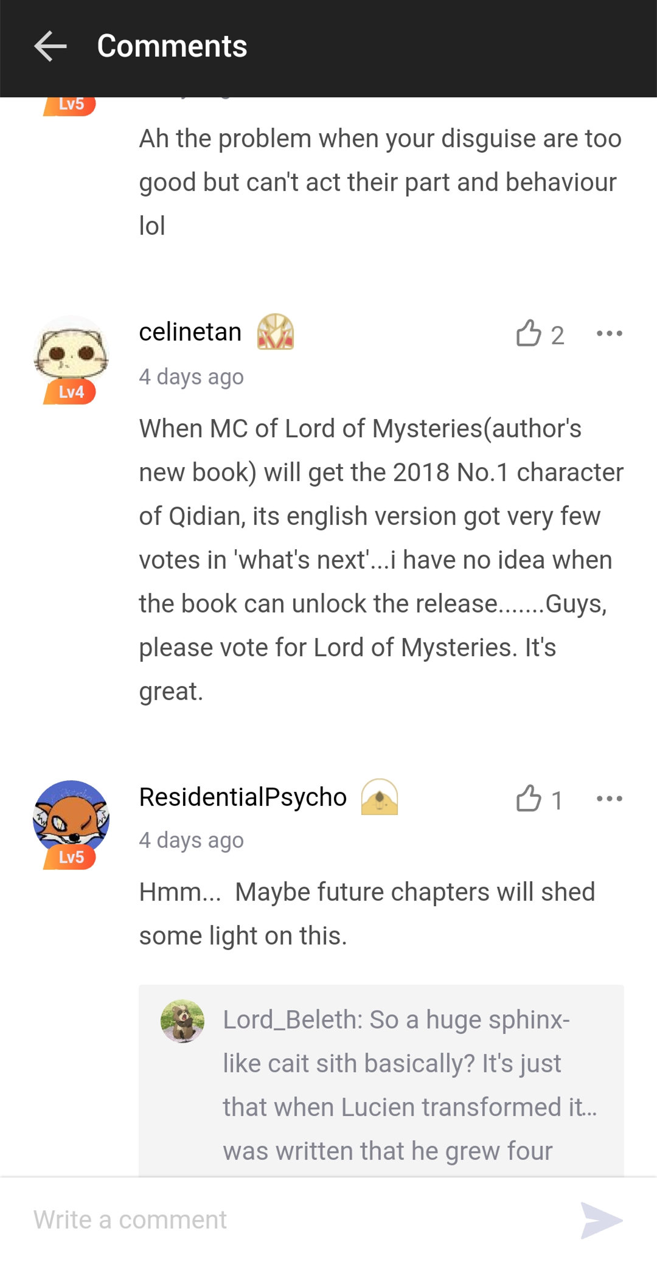Tap ResidentialPsycho's reply text

click(367, 913)
